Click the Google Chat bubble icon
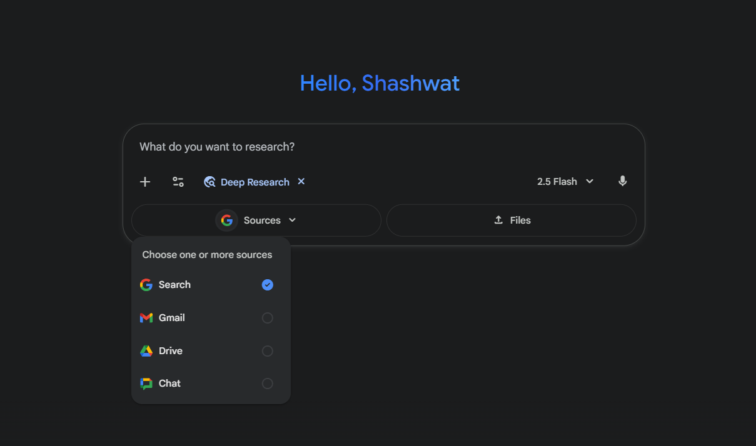The height and width of the screenshot is (446, 756). 146,384
